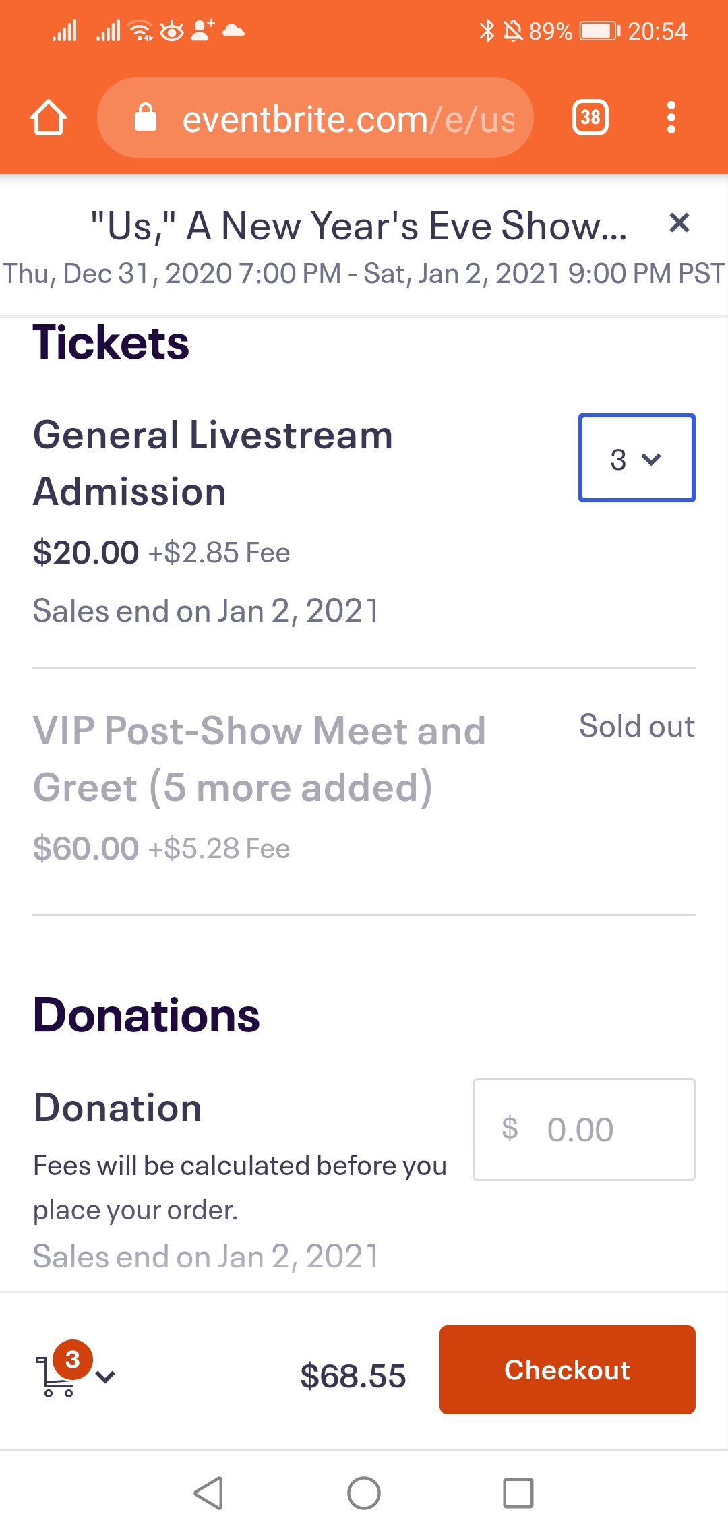Viewport: 728px width, 1537px height.
Task: Click the Checkout button
Action: click(568, 1370)
